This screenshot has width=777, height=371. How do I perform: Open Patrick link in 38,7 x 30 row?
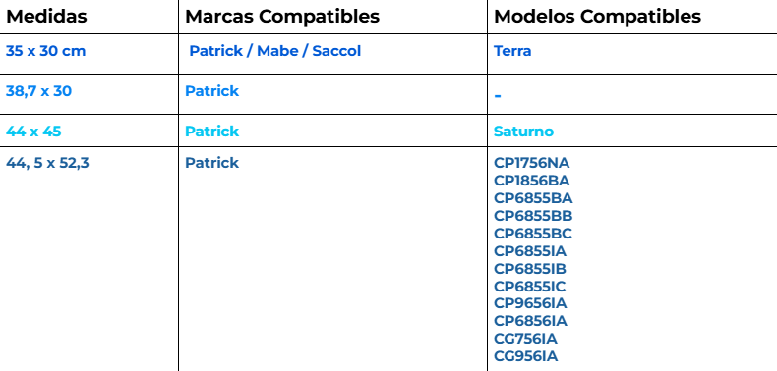click(212, 91)
